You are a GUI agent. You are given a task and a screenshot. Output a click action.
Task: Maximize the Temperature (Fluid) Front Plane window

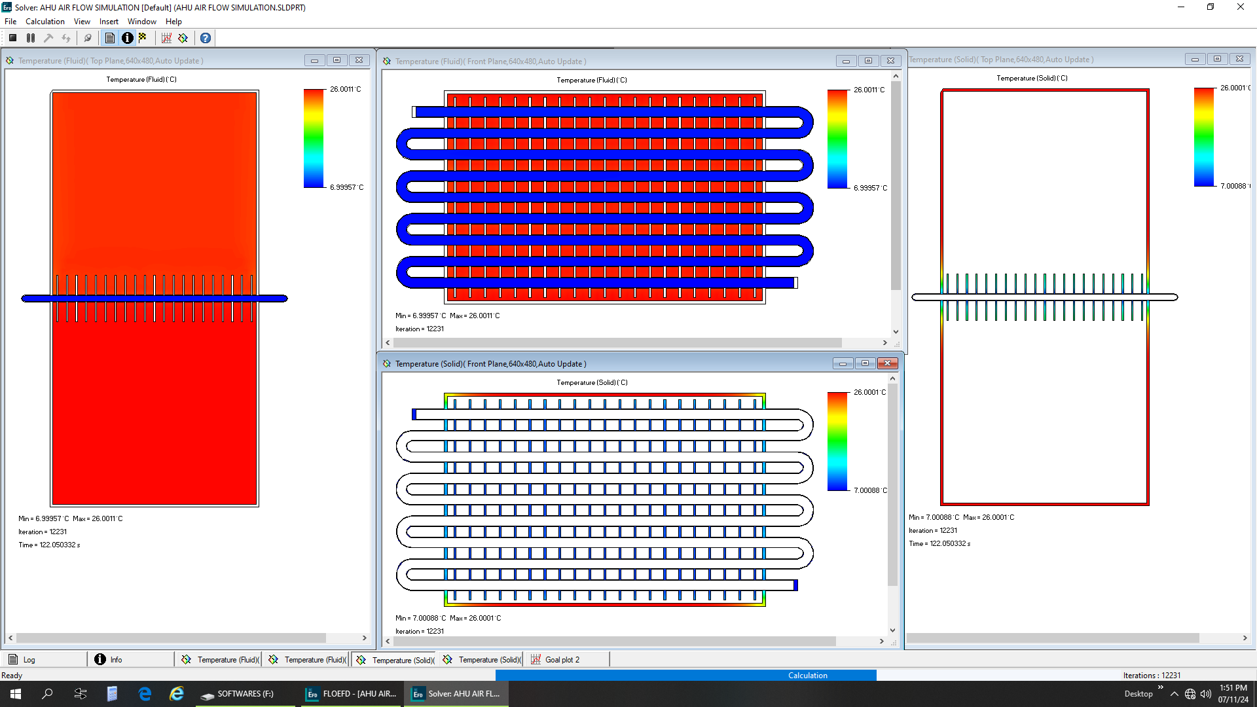click(x=868, y=61)
